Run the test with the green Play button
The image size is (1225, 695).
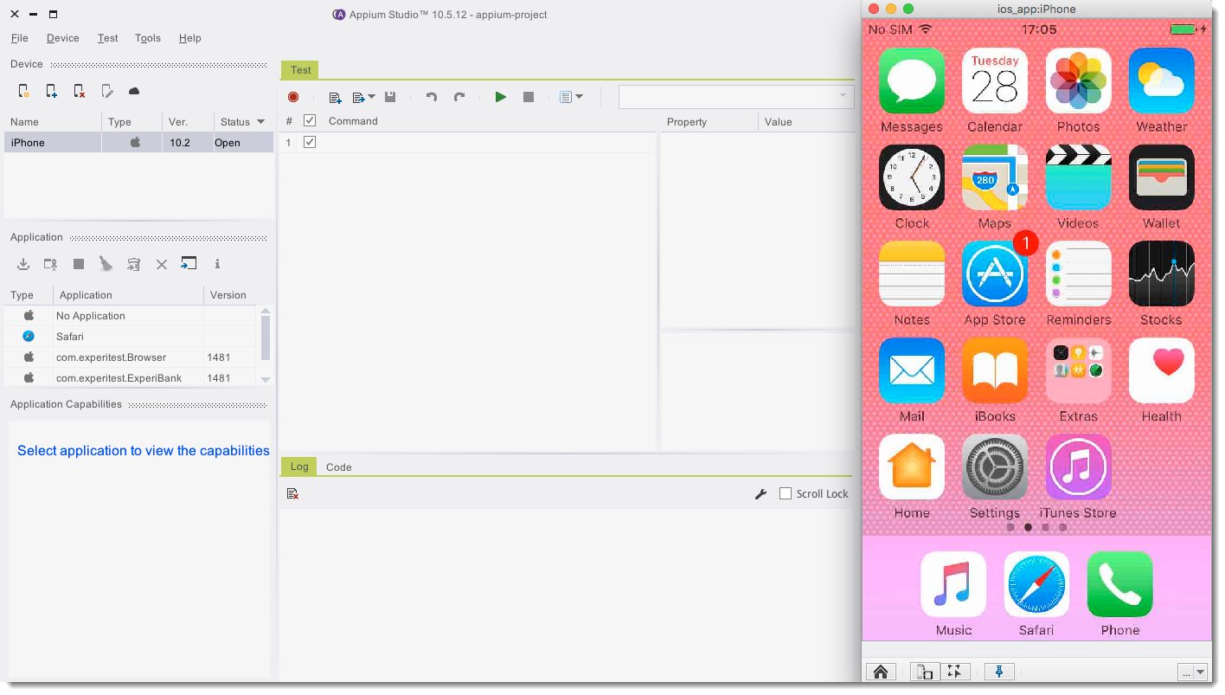[500, 97]
